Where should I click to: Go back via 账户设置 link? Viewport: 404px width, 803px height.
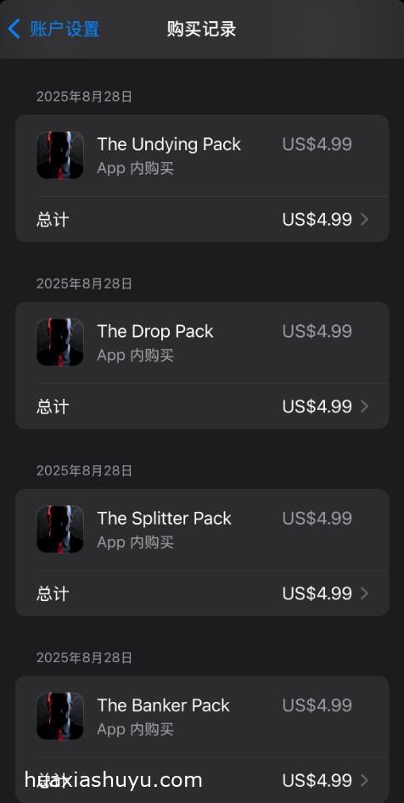pyautogui.click(x=65, y=29)
